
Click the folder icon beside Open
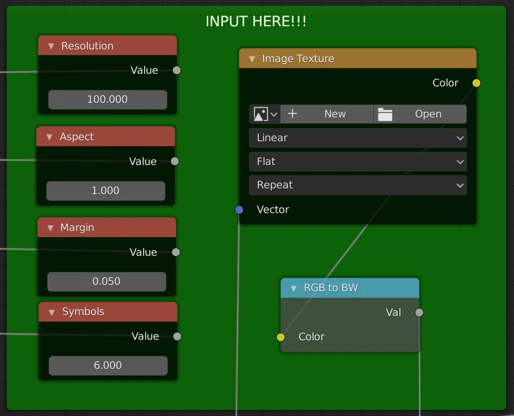click(x=385, y=114)
